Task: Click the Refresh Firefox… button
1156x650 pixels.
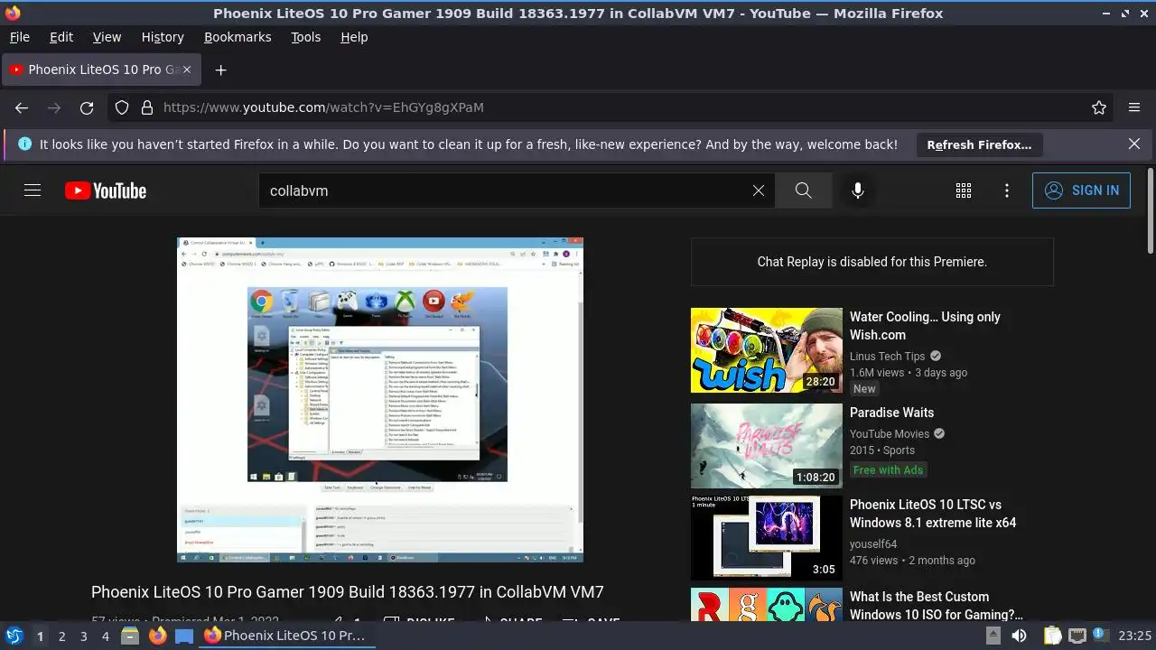Action: pos(979,144)
